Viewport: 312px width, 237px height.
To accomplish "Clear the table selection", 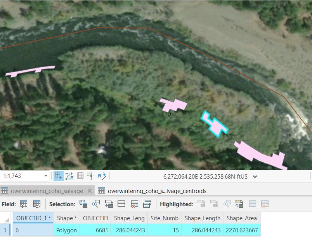I will [121, 204].
